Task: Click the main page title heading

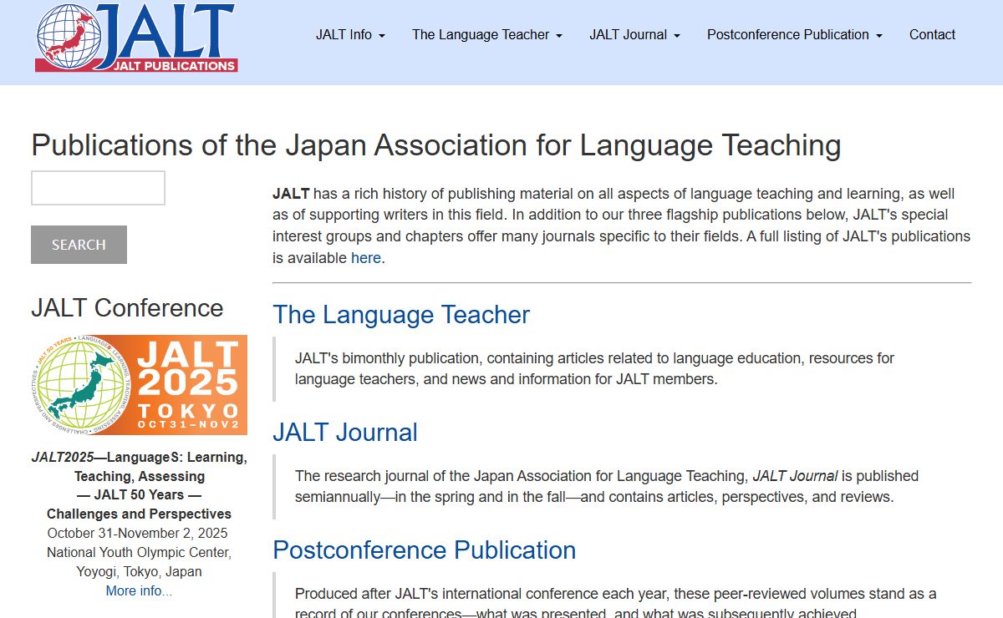Action: point(436,145)
